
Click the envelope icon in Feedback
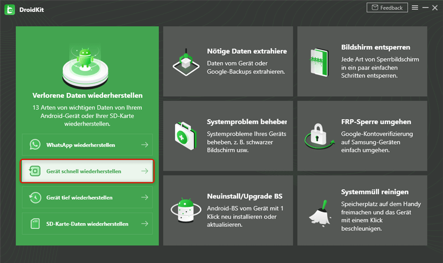point(375,7)
